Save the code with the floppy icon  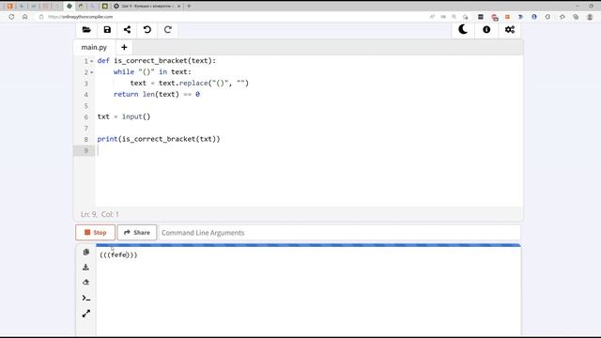(107, 30)
